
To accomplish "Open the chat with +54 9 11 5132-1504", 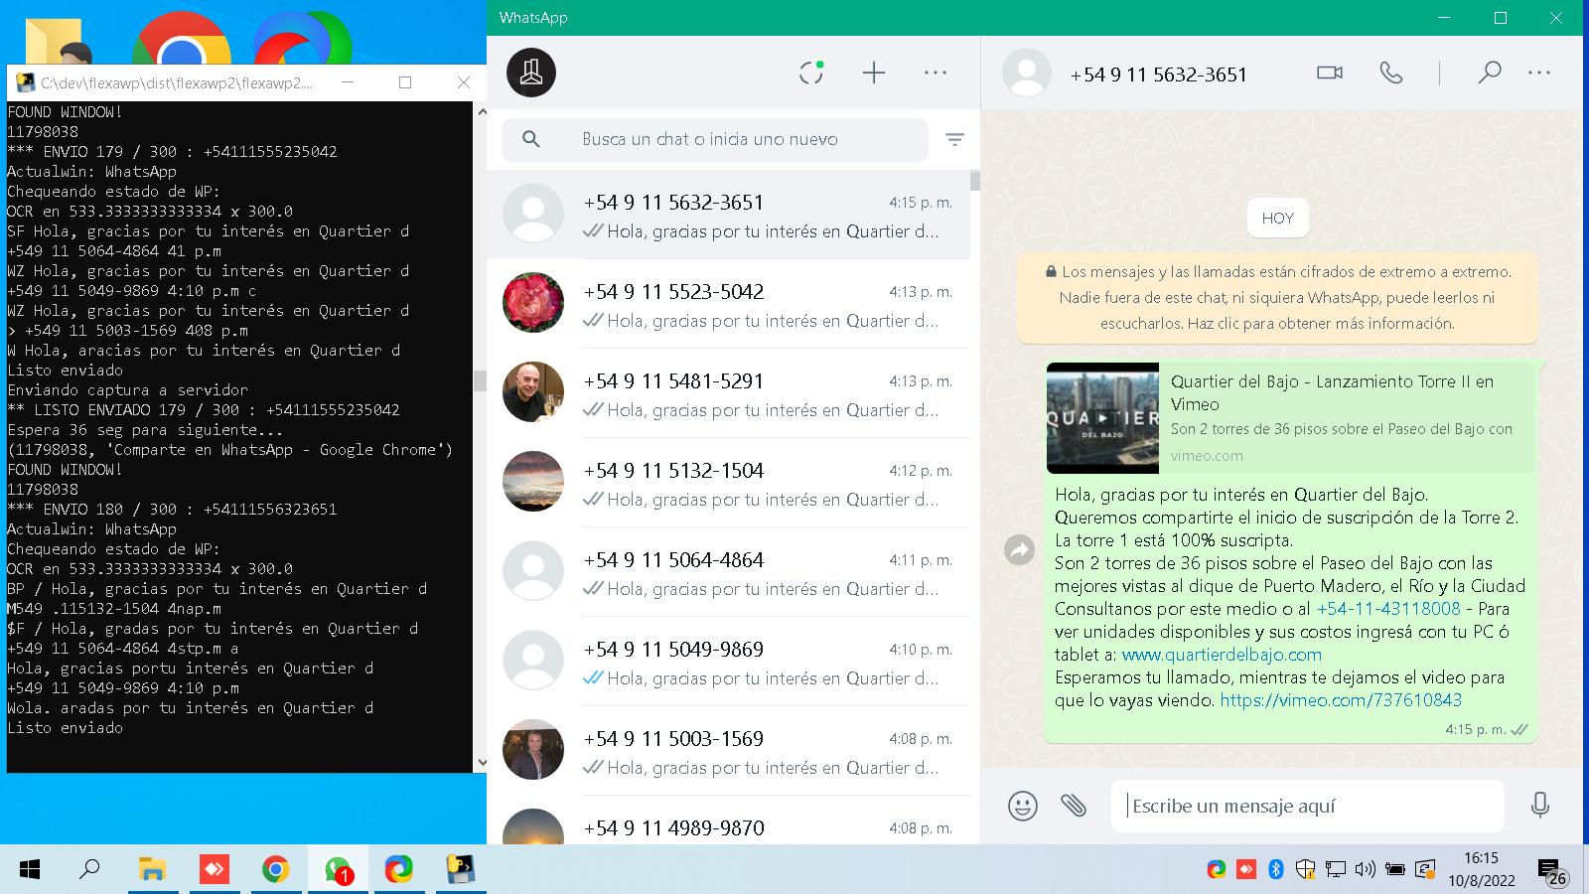I will coord(728,483).
